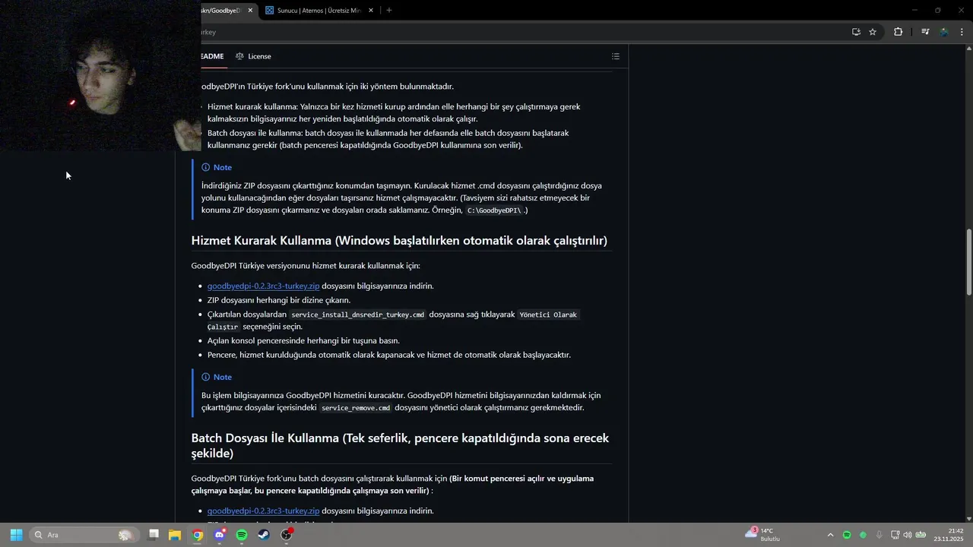Install this page as app icon
Screen dimensions: 973x547
856,32
